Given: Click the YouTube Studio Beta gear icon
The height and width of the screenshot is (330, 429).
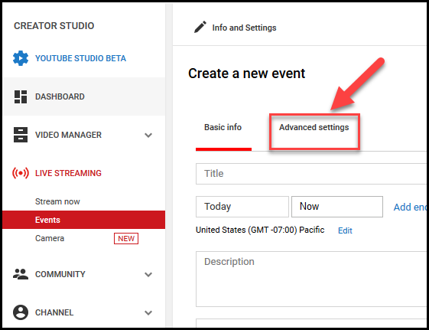Looking at the screenshot, I should click(21, 58).
